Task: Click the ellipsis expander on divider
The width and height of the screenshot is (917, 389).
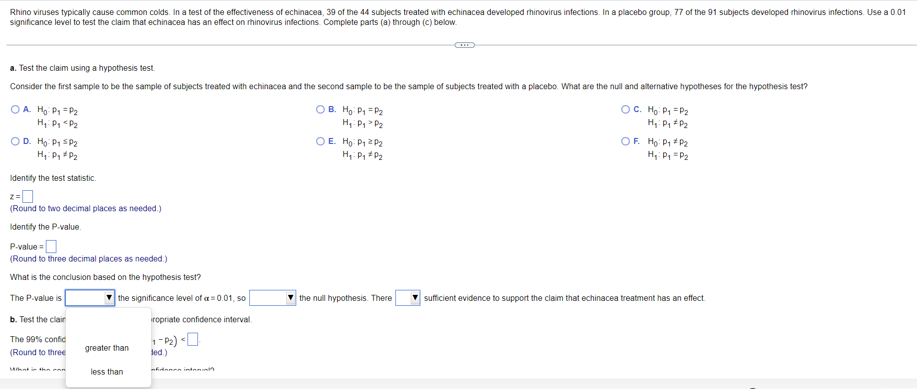Action: tap(465, 45)
